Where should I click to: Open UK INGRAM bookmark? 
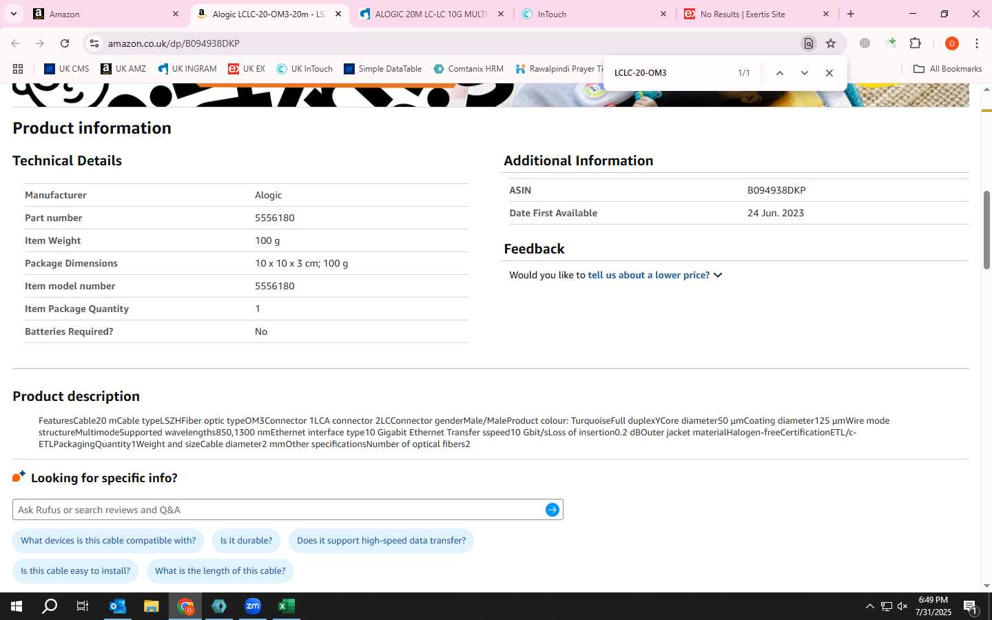click(187, 69)
